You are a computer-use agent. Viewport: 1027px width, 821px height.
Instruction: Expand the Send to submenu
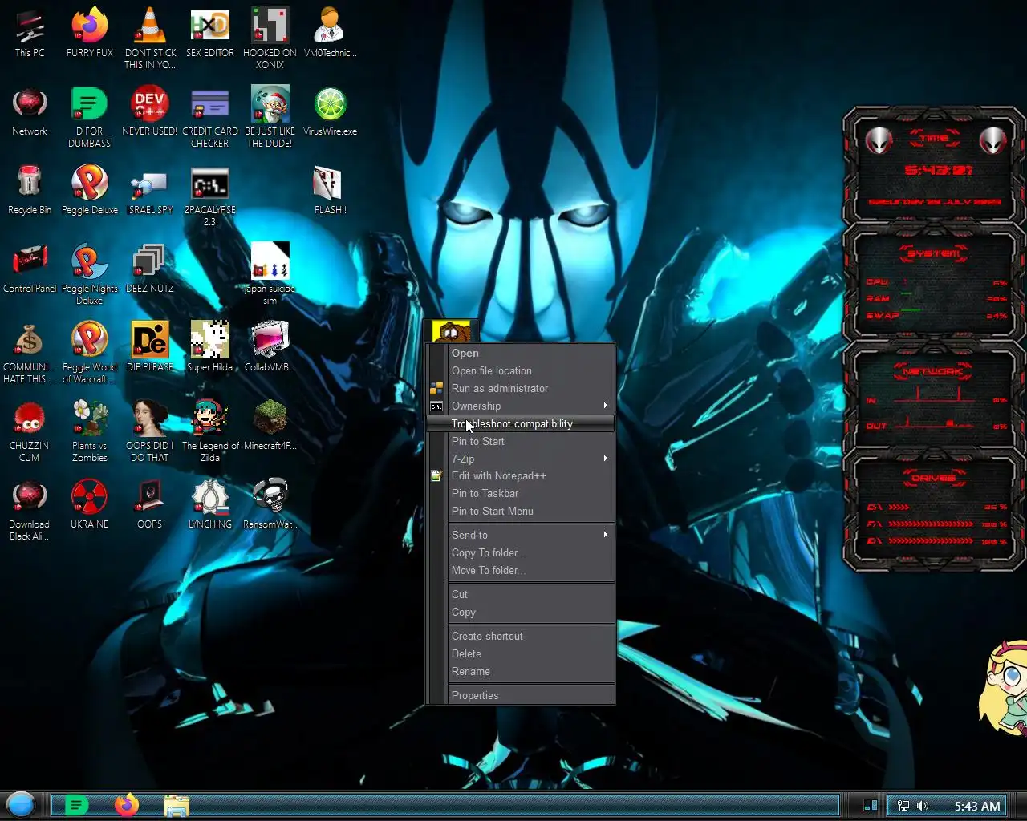(521, 535)
